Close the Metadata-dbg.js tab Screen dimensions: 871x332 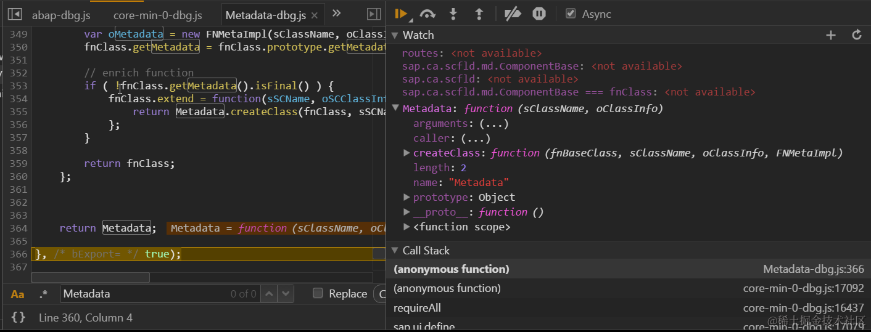316,15
